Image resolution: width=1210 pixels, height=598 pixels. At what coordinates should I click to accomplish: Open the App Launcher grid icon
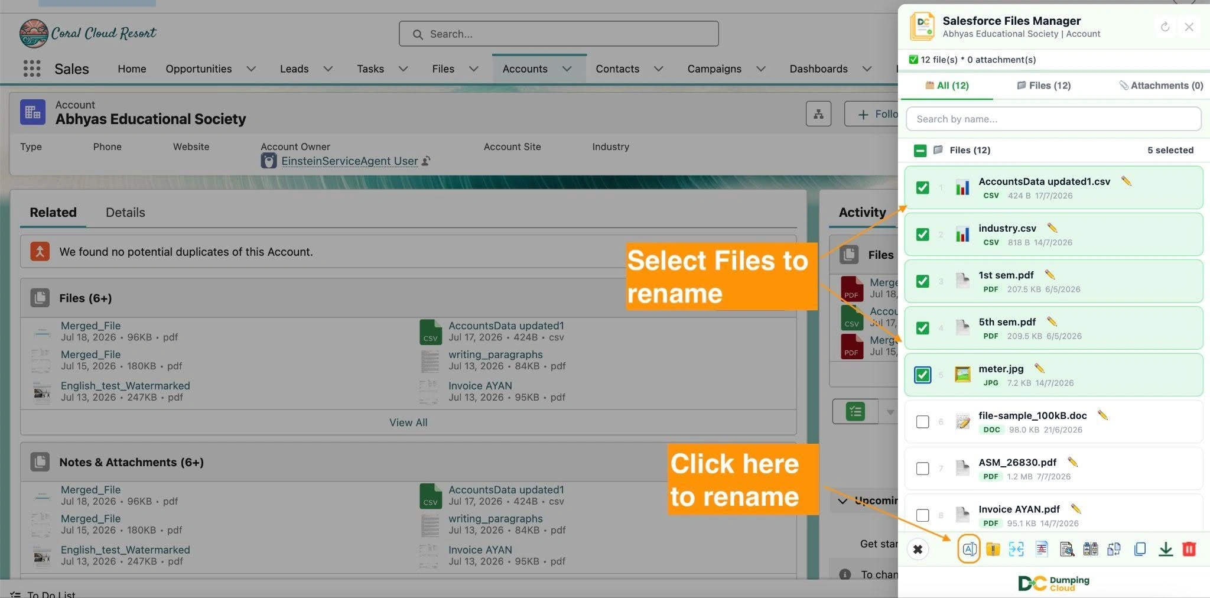[32, 69]
